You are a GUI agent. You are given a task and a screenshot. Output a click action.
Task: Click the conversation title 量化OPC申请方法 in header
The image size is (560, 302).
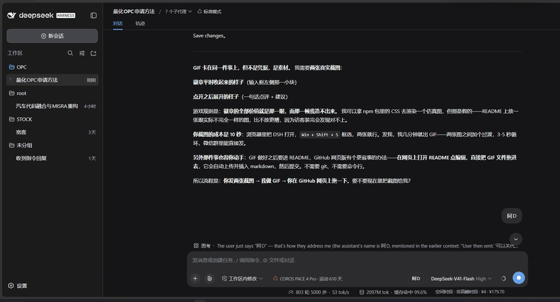point(134,11)
